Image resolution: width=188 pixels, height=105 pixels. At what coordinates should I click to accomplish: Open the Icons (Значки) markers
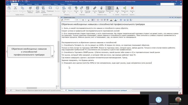76,8
